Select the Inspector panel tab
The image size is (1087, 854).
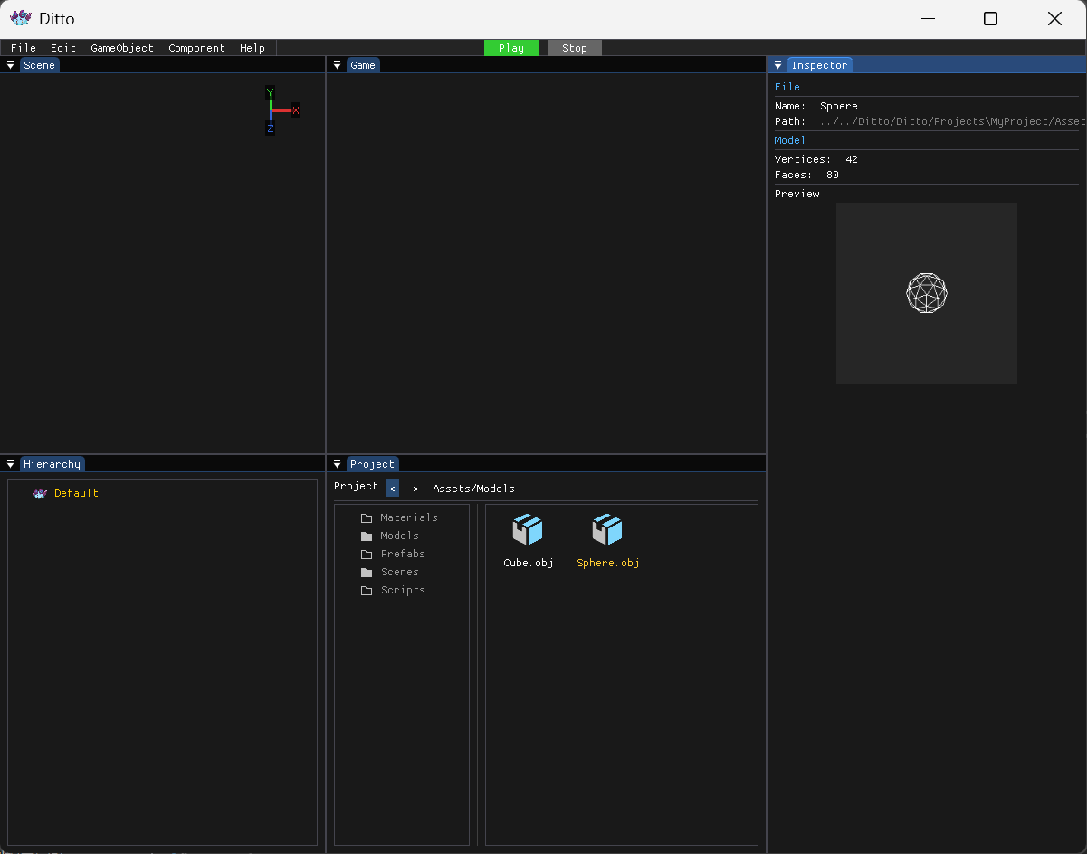819,65
